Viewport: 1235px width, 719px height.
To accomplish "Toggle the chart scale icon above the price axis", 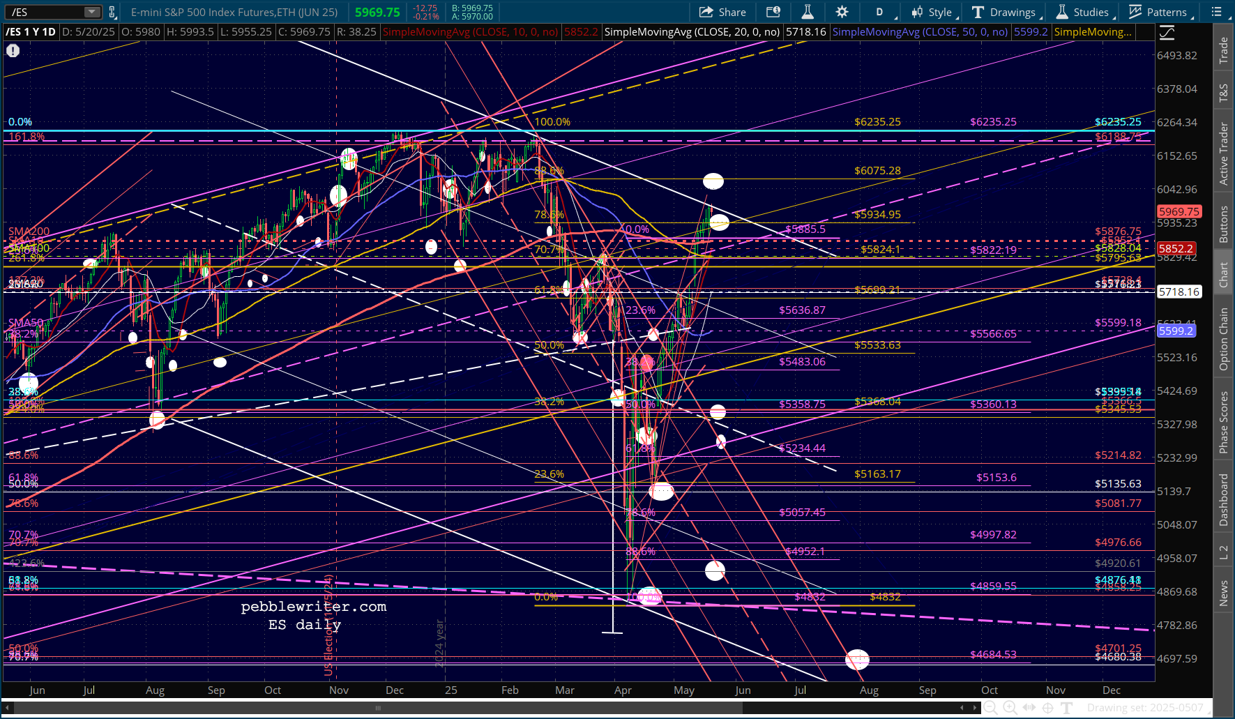I will pos(1167,32).
